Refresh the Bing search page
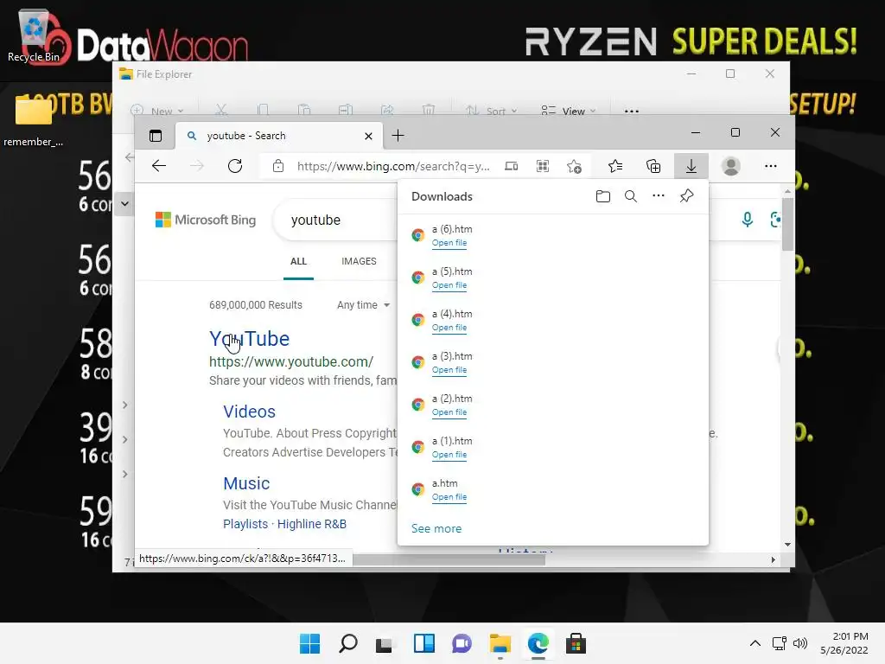The width and height of the screenshot is (885, 664). pyautogui.click(x=235, y=166)
